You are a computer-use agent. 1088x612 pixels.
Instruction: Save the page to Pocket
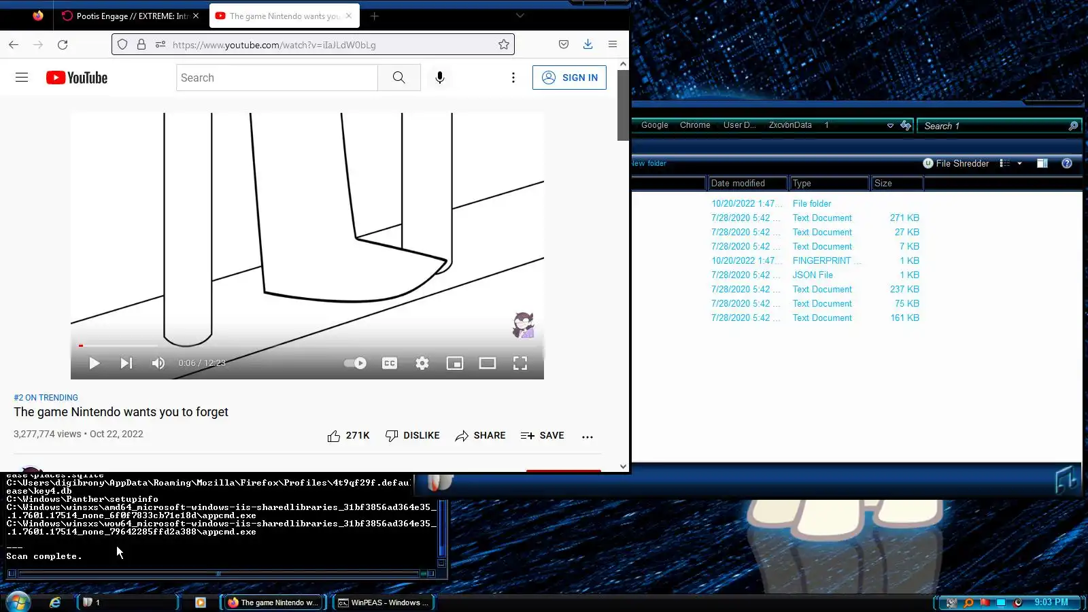tap(564, 44)
